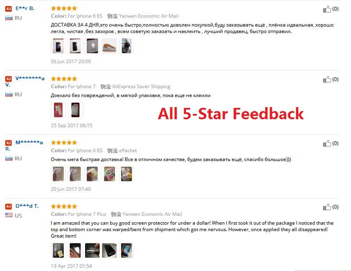This screenshot has height=271, width=351.
Task: Open the person photo in E**r B.'s review
Action: point(126,46)
